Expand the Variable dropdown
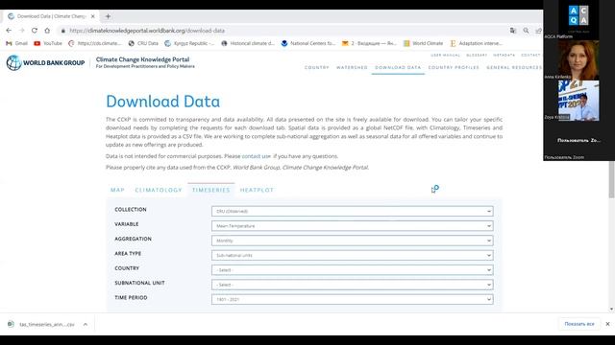The image size is (615, 345). pyautogui.click(x=353, y=226)
